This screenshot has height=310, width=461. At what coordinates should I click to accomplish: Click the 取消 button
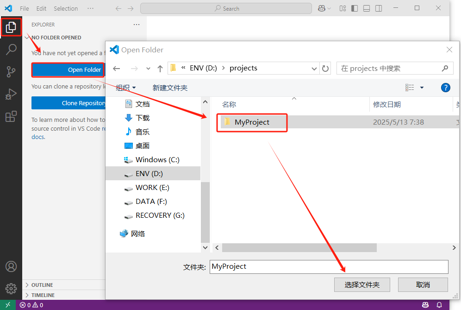pos(423,285)
